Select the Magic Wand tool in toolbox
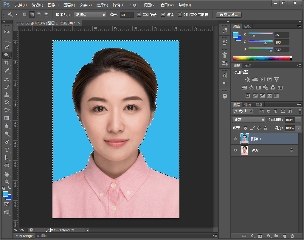Image resolution: width=304 pixels, height=240 pixels. coord(7,55)
